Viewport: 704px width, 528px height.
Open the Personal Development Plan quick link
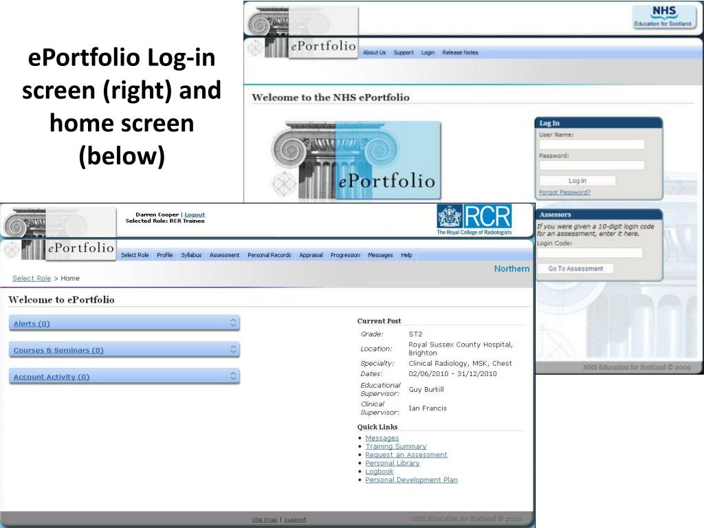pos(412,480)
